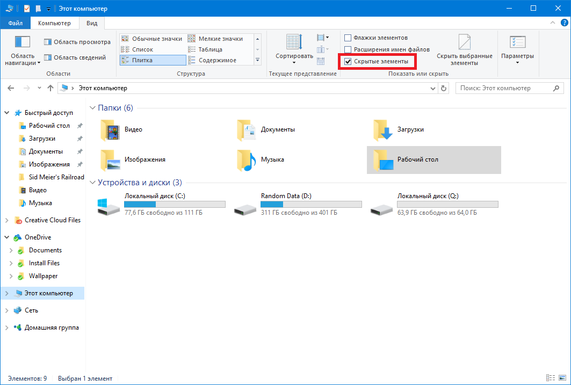This screenshot has width=571, height=385.
Task: Click the Size all columns to fit icon
Action: 321,61
